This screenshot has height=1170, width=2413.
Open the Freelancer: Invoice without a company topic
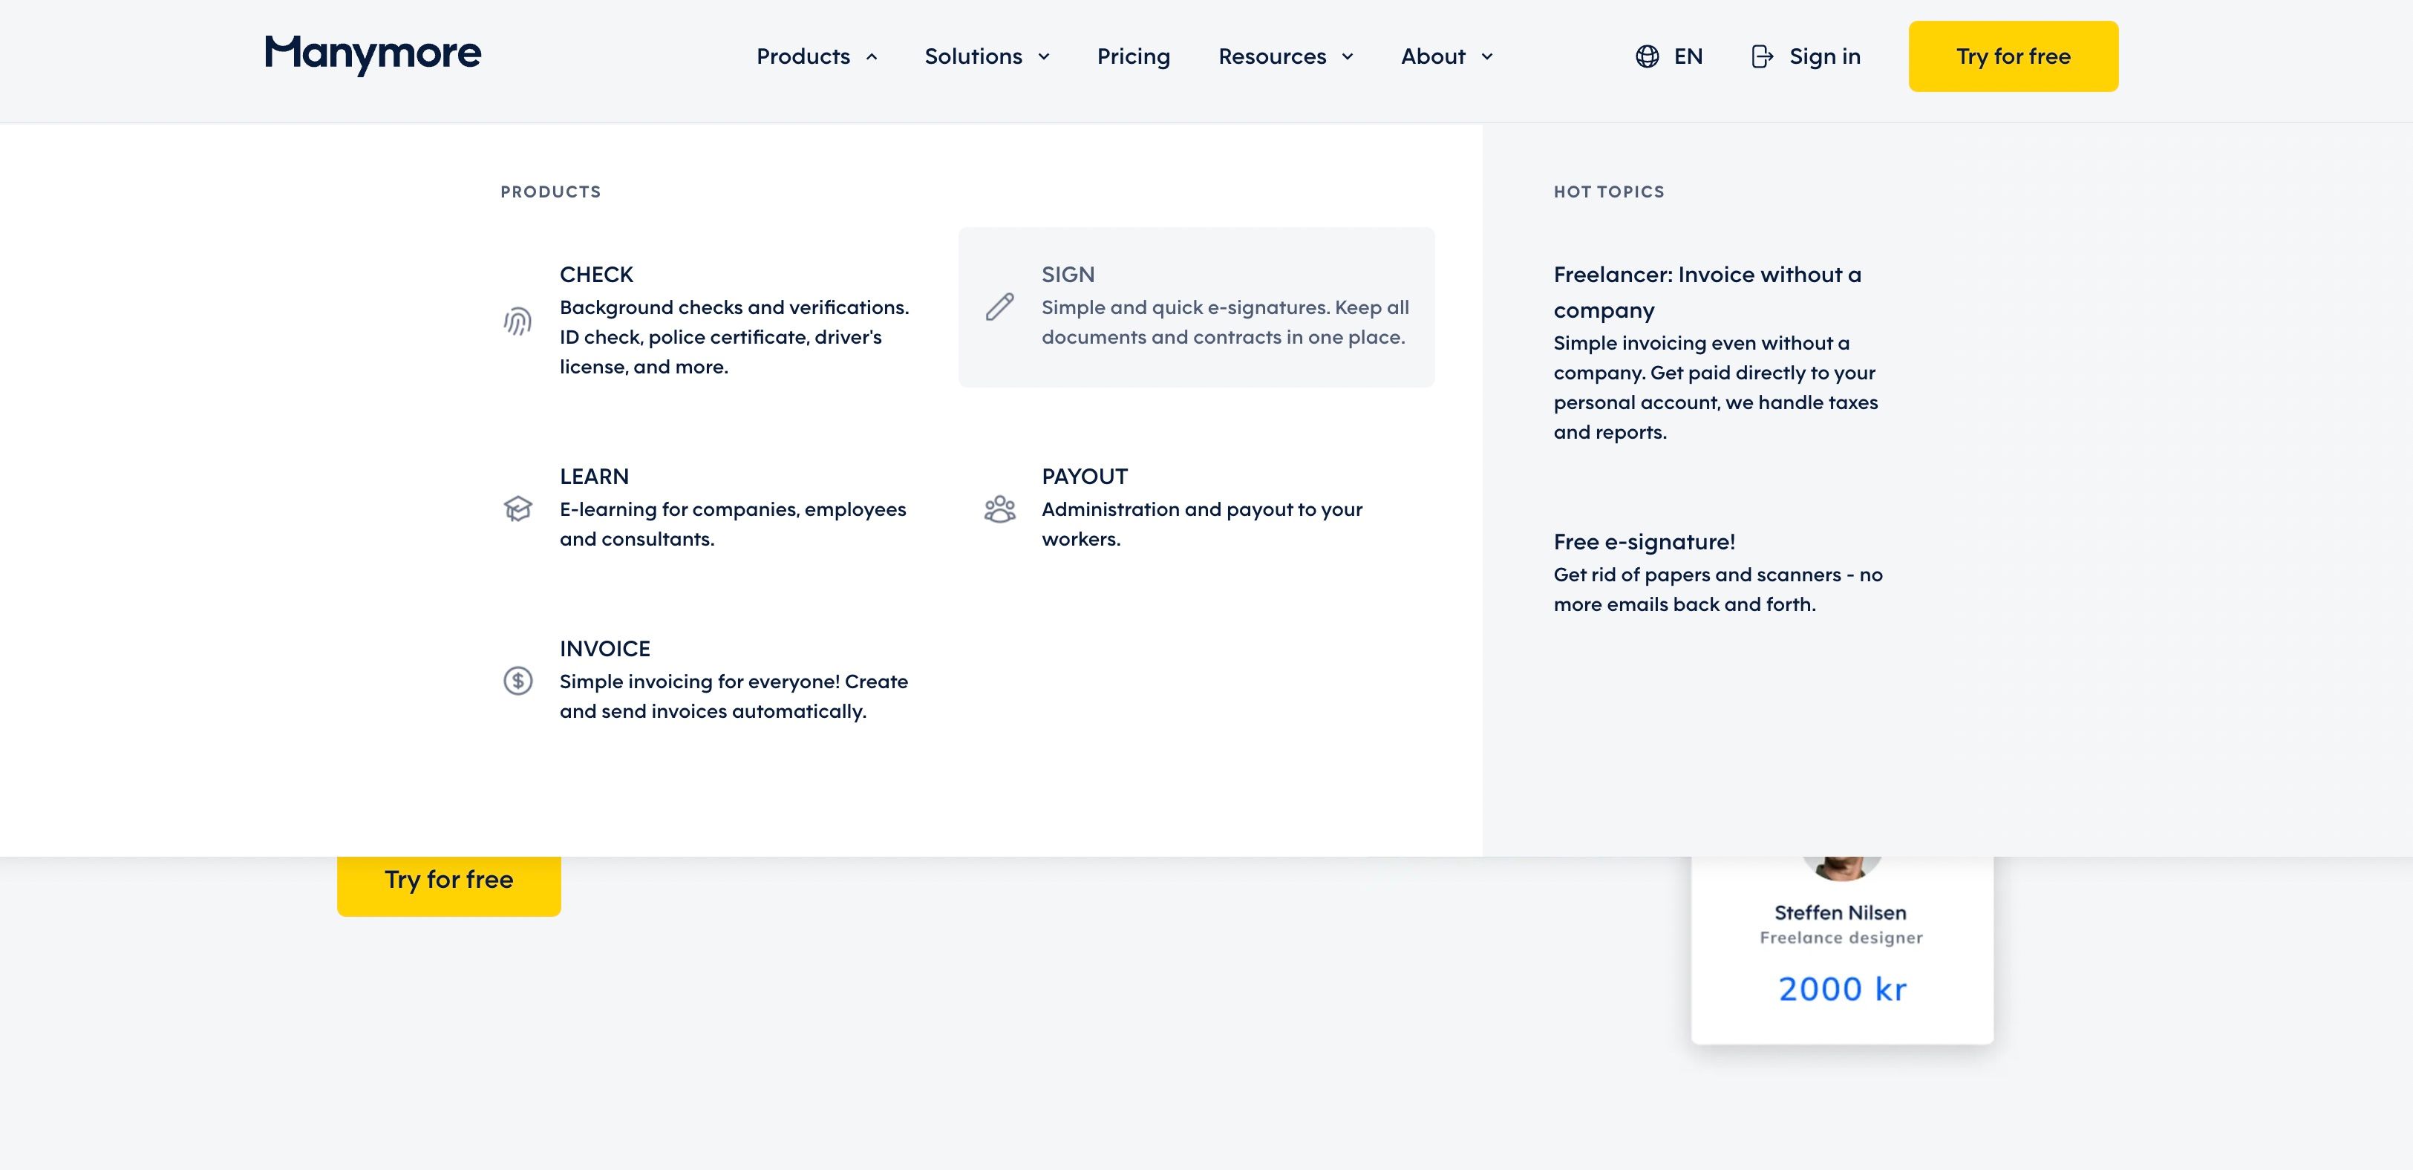pyautogui.click(x=1707, y=292)
